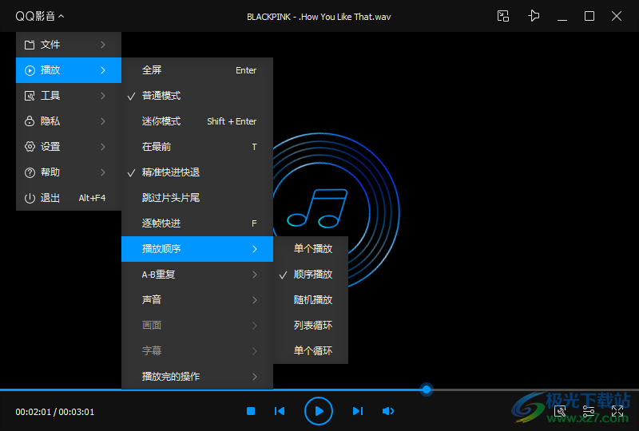This screenshot has height=431, width=639.
Task: Close the QQ影音 window
Action: pyautogui.click(x=617, y=16)
